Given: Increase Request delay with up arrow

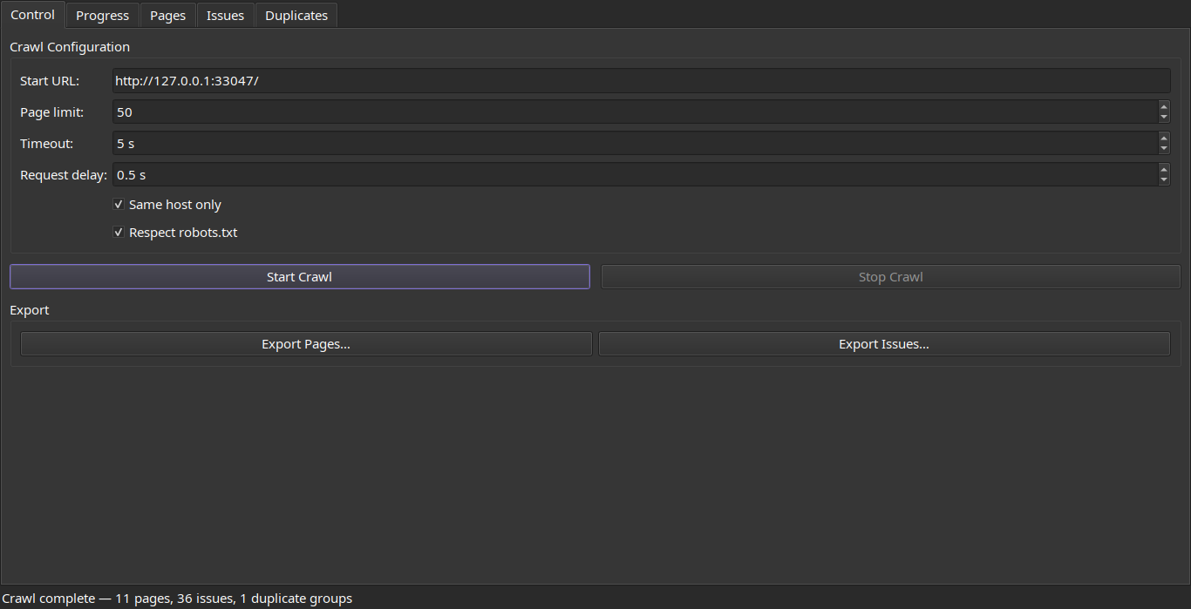Looking at the screenshot, I should click(x=1164, y=169).
